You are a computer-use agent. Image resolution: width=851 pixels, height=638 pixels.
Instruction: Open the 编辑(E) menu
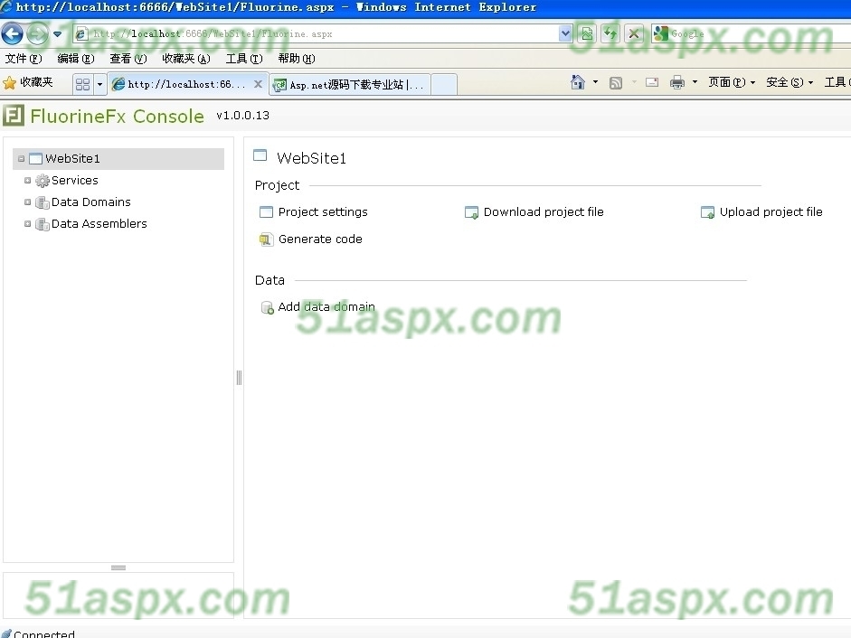75,58
